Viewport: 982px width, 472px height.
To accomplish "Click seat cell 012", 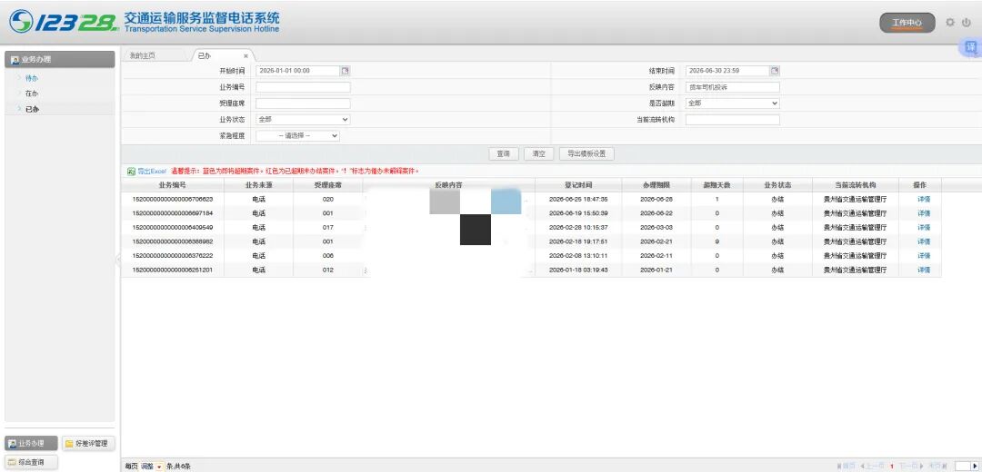I will 328,270.
